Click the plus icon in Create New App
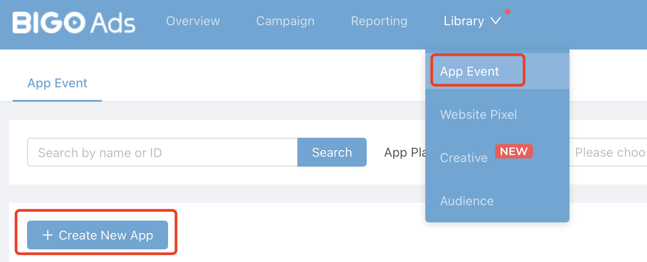Screen dimensions: 647x262 (48, 235)
